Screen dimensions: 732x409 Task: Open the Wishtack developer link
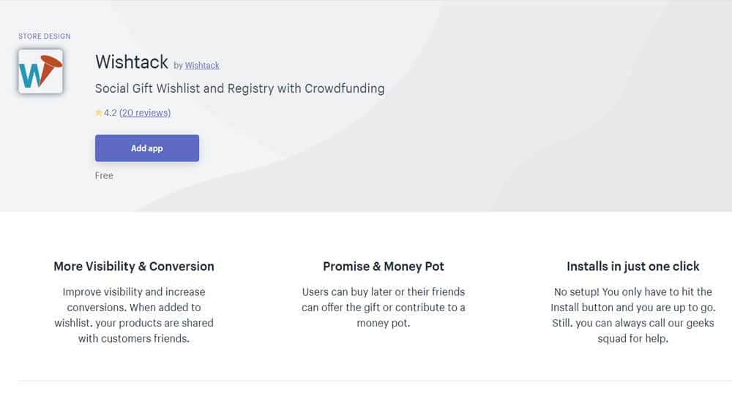pyautogui.click(x=202, y=65)
